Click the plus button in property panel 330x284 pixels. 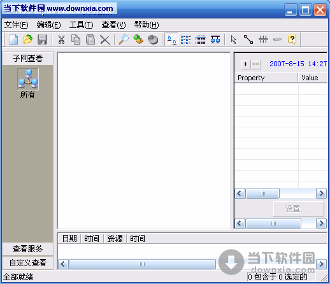pyautogui.click(x=246, y=64)
